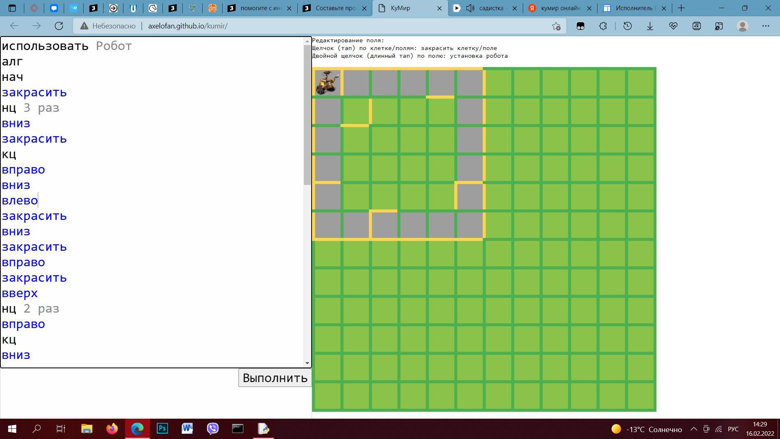Click the Выполнить button

click(x=275, y=378)
